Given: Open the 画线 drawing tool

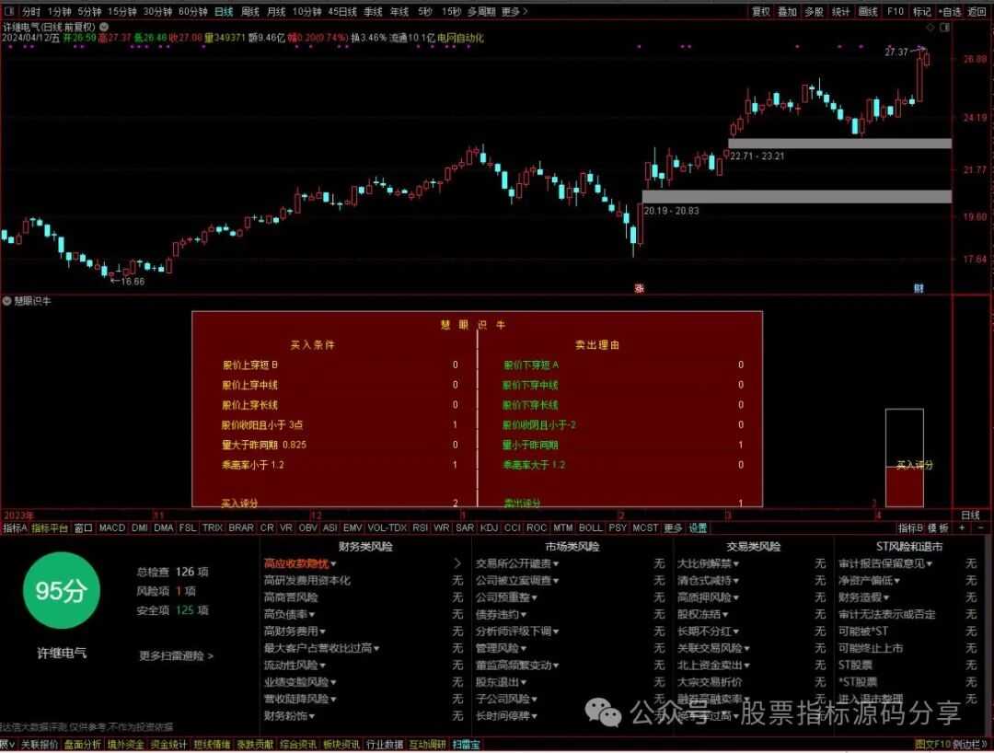Looking at the screenshot, I should click(x=868, y=11).
